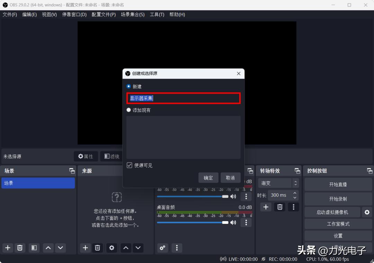Viewport: 374px width, 263px height.
Task: Open the 工具 menu
Action: pyautogui.click(x=157, y=14)
